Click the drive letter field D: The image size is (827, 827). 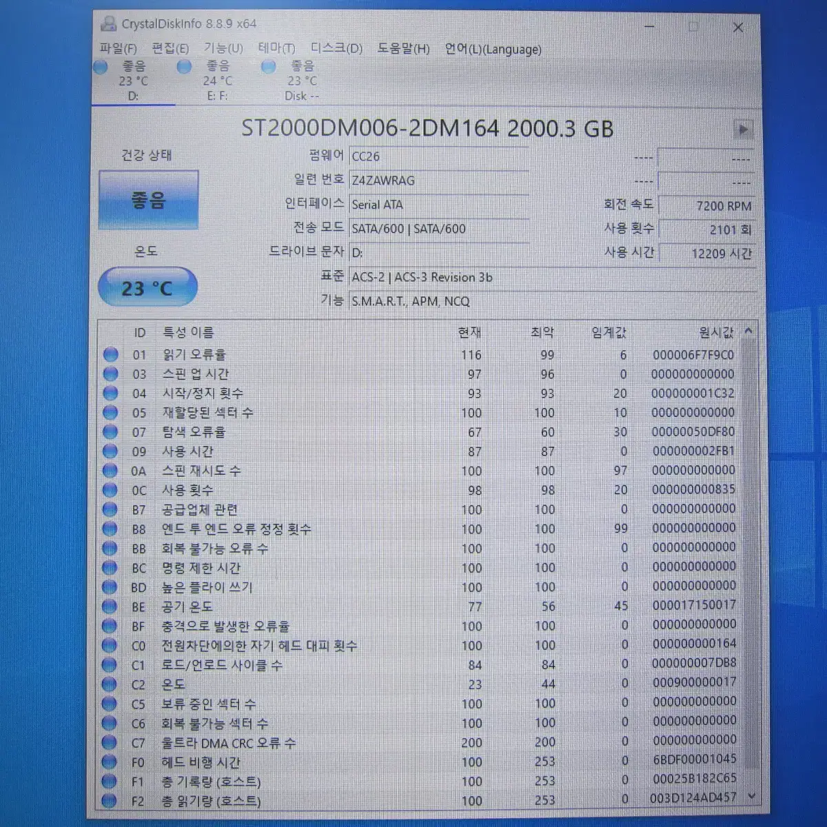tap(438, 253)
